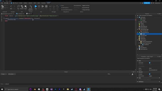The height and width of the screenshot is (91, 162).
Task: Click Undo arrow in quick-access toolbar
Action: tap(16, 3)
